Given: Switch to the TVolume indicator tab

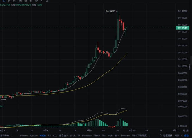Looking at the screenshot, I should coord(125,136).
